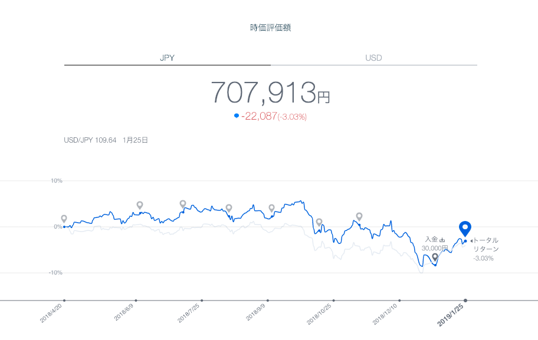Viewport: 538px width, 340px height.
Task: Click the deposit tray icon beside 入金
Action: click(442, 240)
